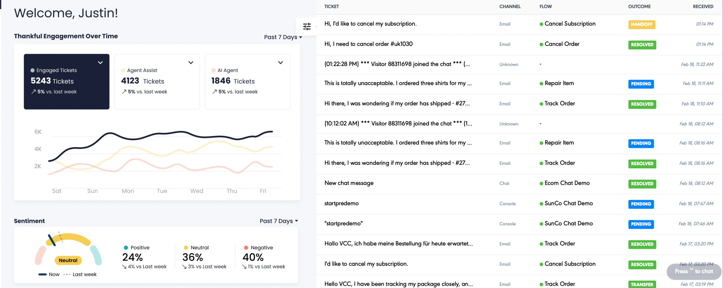This screenshot has width=723, height=288.
Task: Click 'Thankful Engagement Over Time' heading
Action: 66,36
